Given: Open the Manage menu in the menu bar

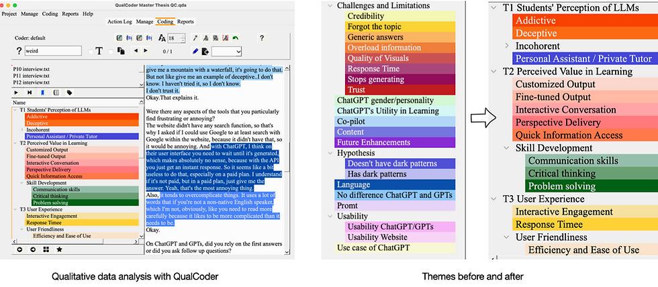Looking at the screenshot, I should coord(30,14).
